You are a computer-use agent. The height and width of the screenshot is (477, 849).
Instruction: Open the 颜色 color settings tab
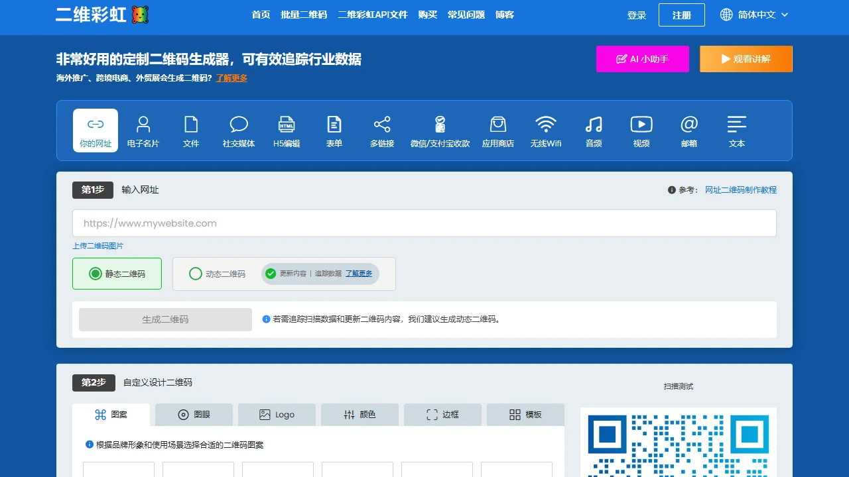point(359,415)
